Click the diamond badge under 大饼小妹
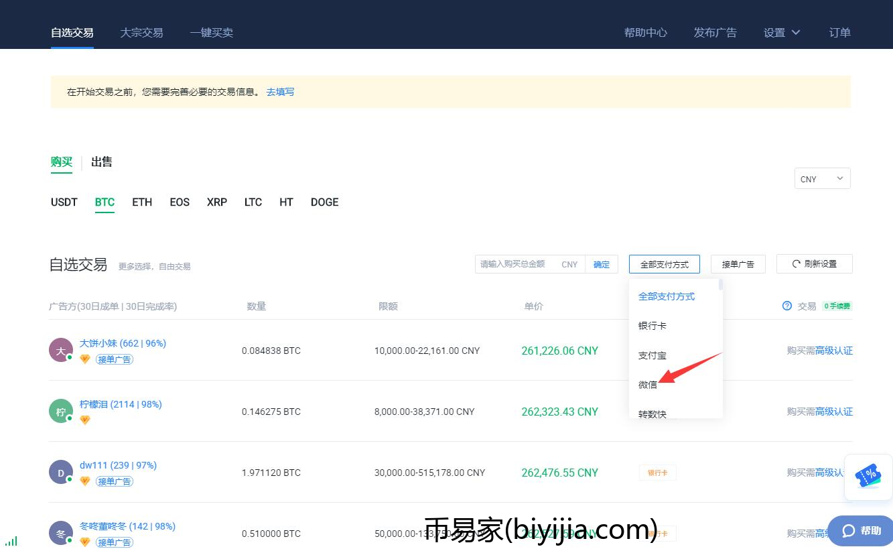Screen dimensions: 893x549 (x=84, y=359)
